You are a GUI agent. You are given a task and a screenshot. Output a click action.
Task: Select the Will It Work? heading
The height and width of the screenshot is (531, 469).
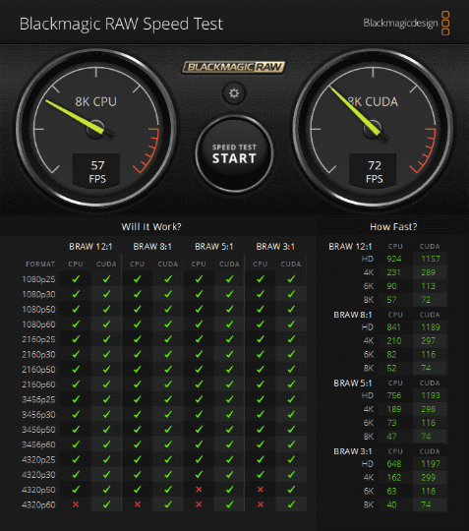[151, 226]
